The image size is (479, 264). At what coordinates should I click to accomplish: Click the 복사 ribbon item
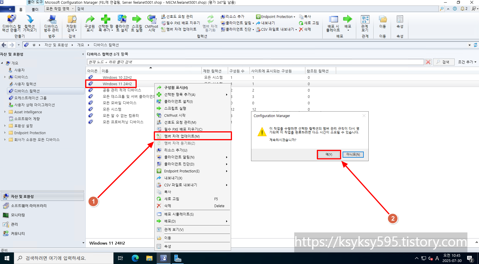coord(305,17)
